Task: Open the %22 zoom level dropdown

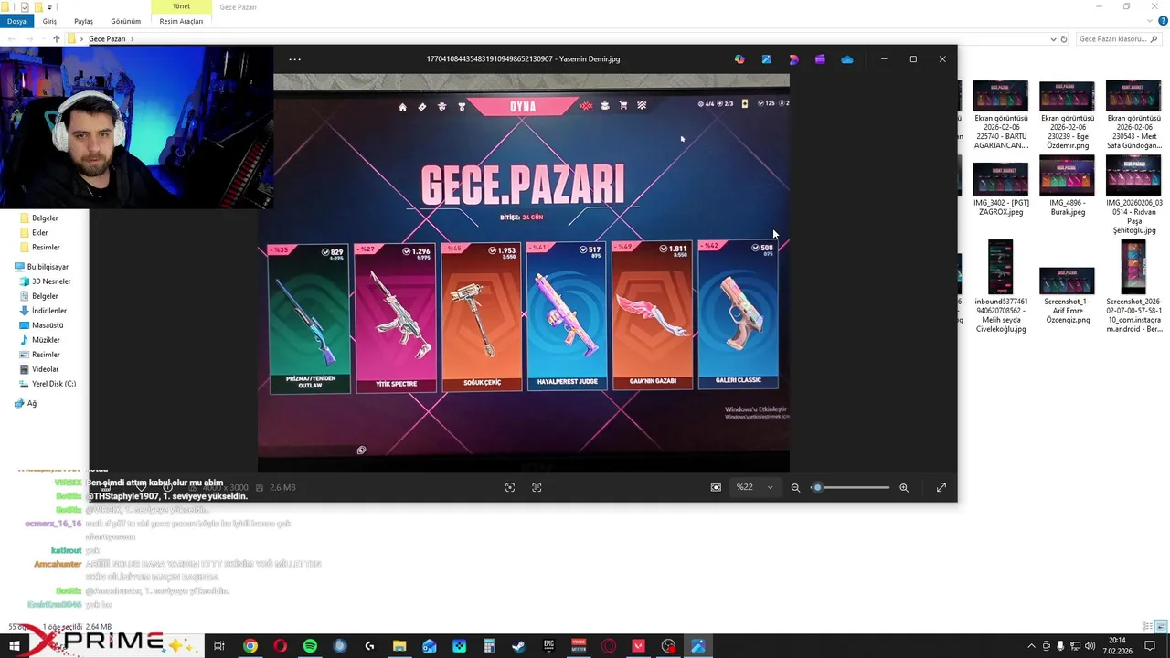Action: (x=755, y=488)
